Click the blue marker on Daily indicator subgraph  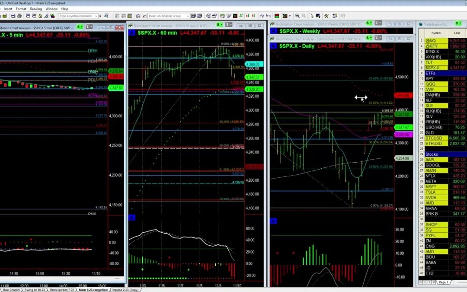pos(273,221)
